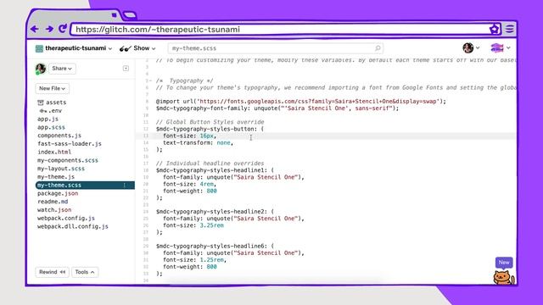543x305 pixels.
Task: Select the highlighted my-theme.scss file
Action: point(85,185)
